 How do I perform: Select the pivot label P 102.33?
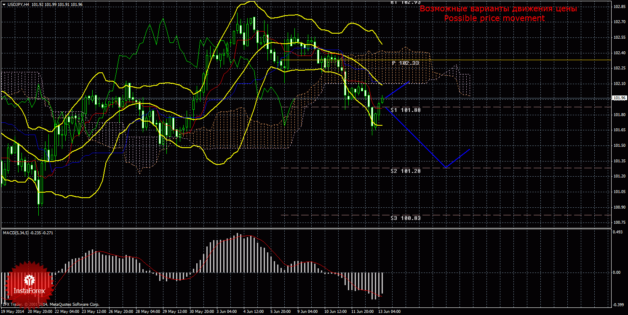405,63
